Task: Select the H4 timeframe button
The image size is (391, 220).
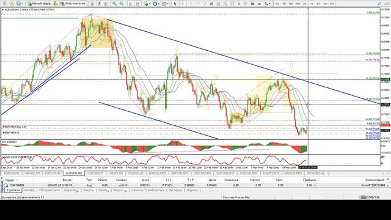Action: (312, 4)
